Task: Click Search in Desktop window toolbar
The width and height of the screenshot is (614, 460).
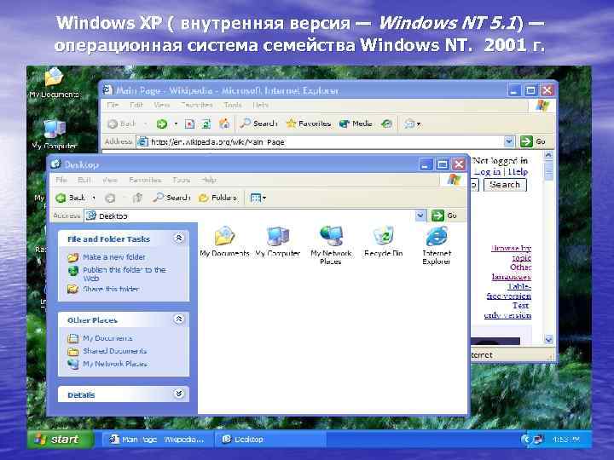Action: tap(172, 198)
